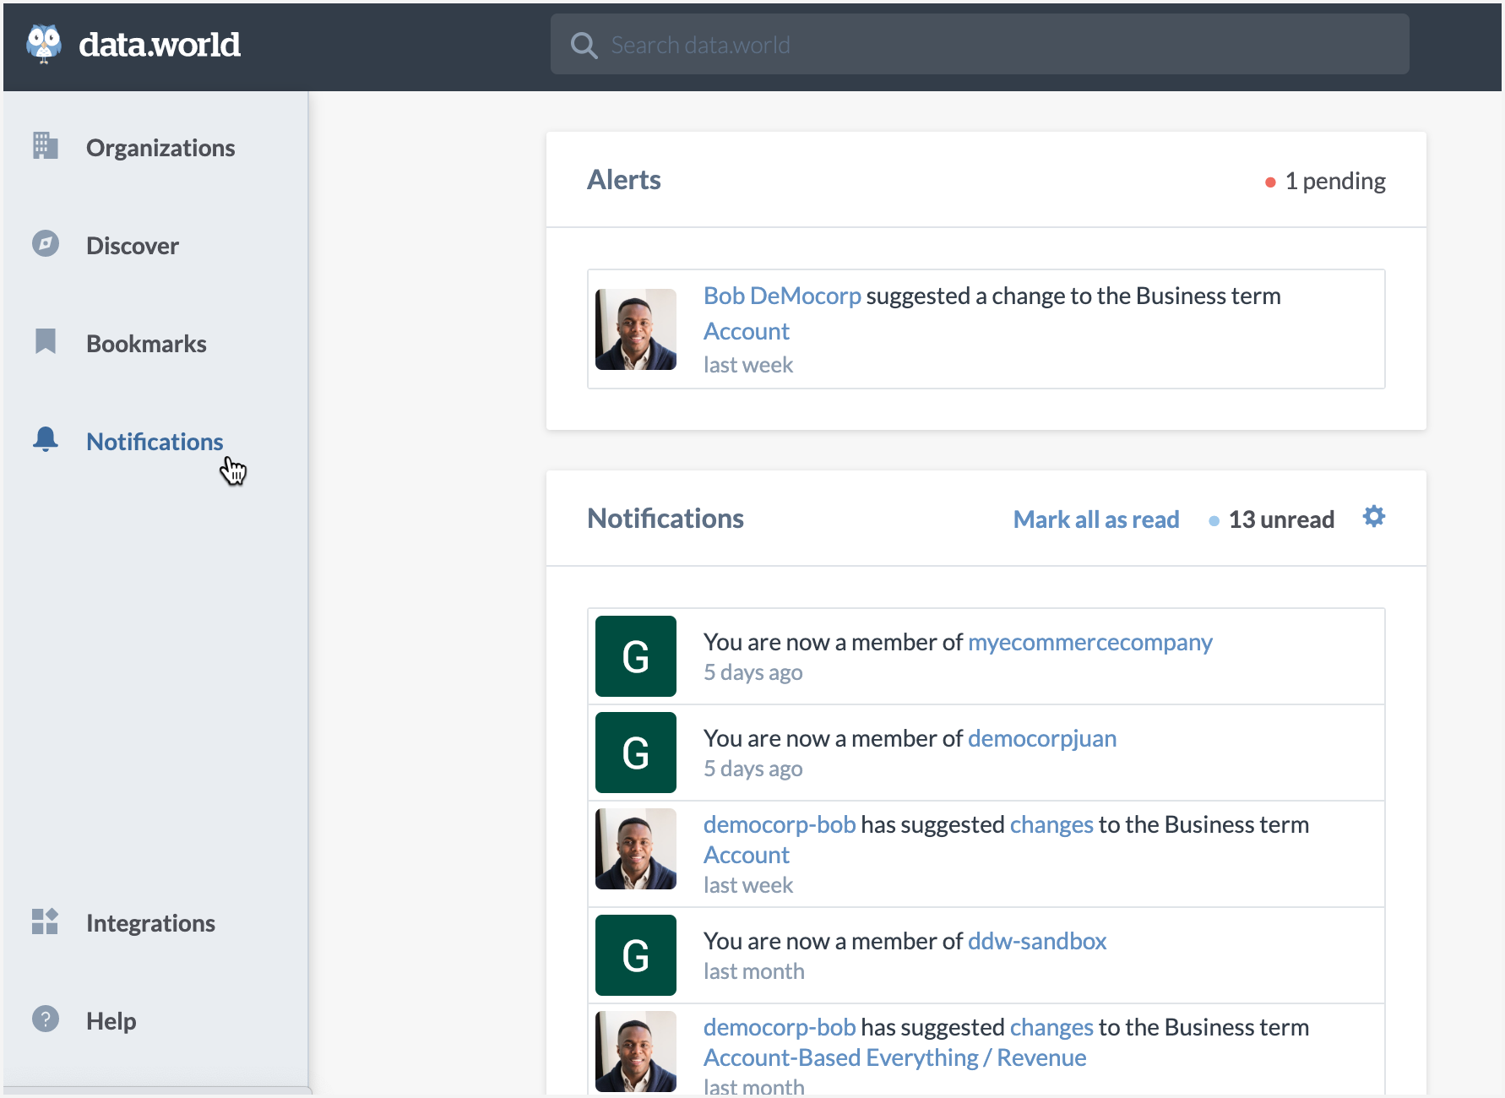Click the data.world wordmark

pyautogui.click(x=160, y=45)
